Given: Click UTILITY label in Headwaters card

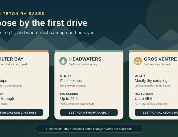Looking at the screenshot, I should pos(65,76).
